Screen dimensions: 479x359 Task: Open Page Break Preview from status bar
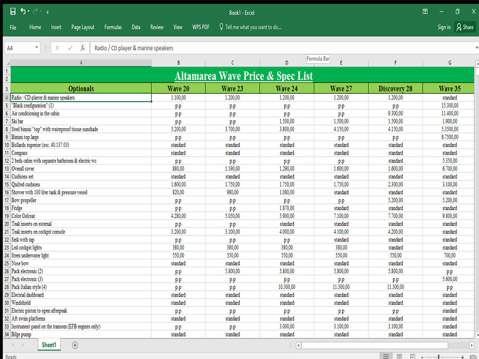click(x=412, y=356)
